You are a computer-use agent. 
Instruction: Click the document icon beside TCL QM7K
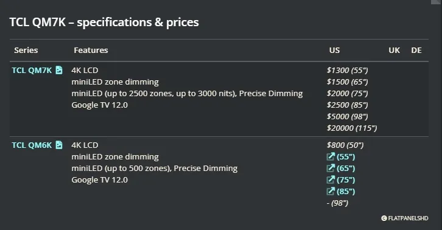(58, 70)
